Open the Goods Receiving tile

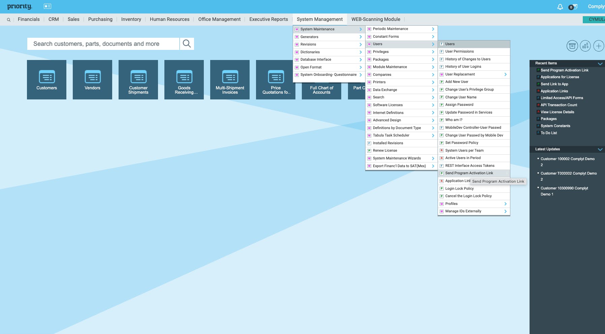pyautogui.click(x=184, y=80)
